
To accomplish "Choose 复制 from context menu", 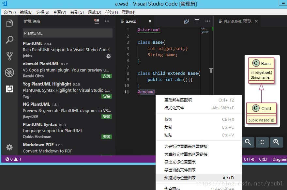I will 199,127.
